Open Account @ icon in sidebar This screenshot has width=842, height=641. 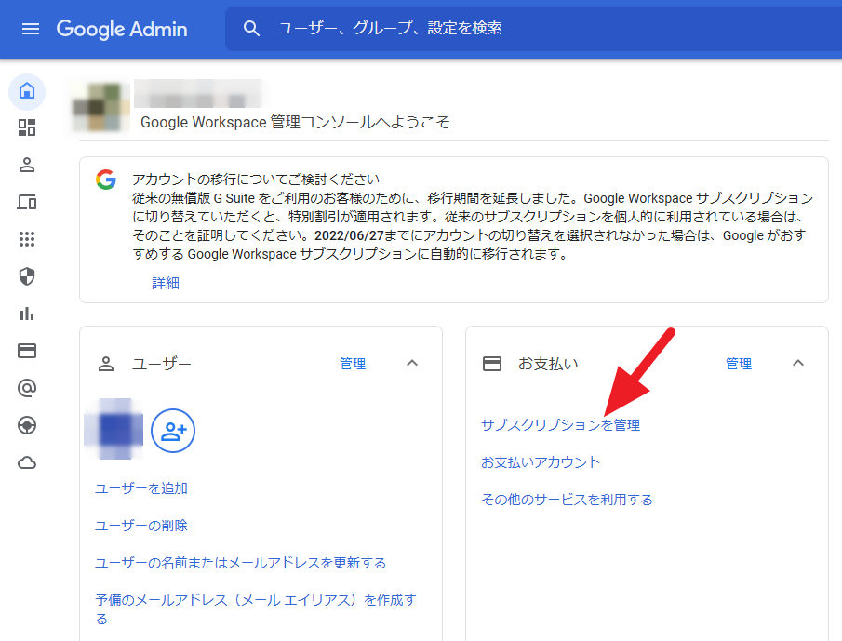(x=27, y=388)
